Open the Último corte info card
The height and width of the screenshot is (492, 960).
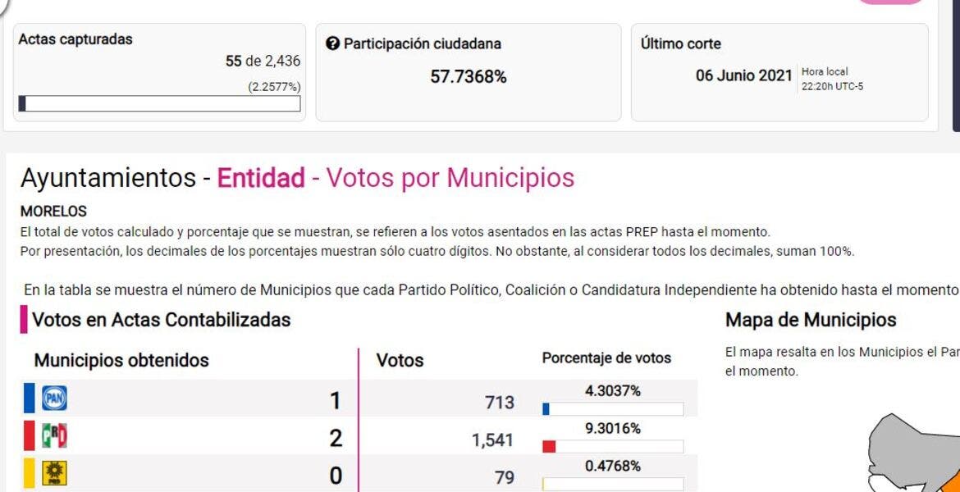click(779, 72)
